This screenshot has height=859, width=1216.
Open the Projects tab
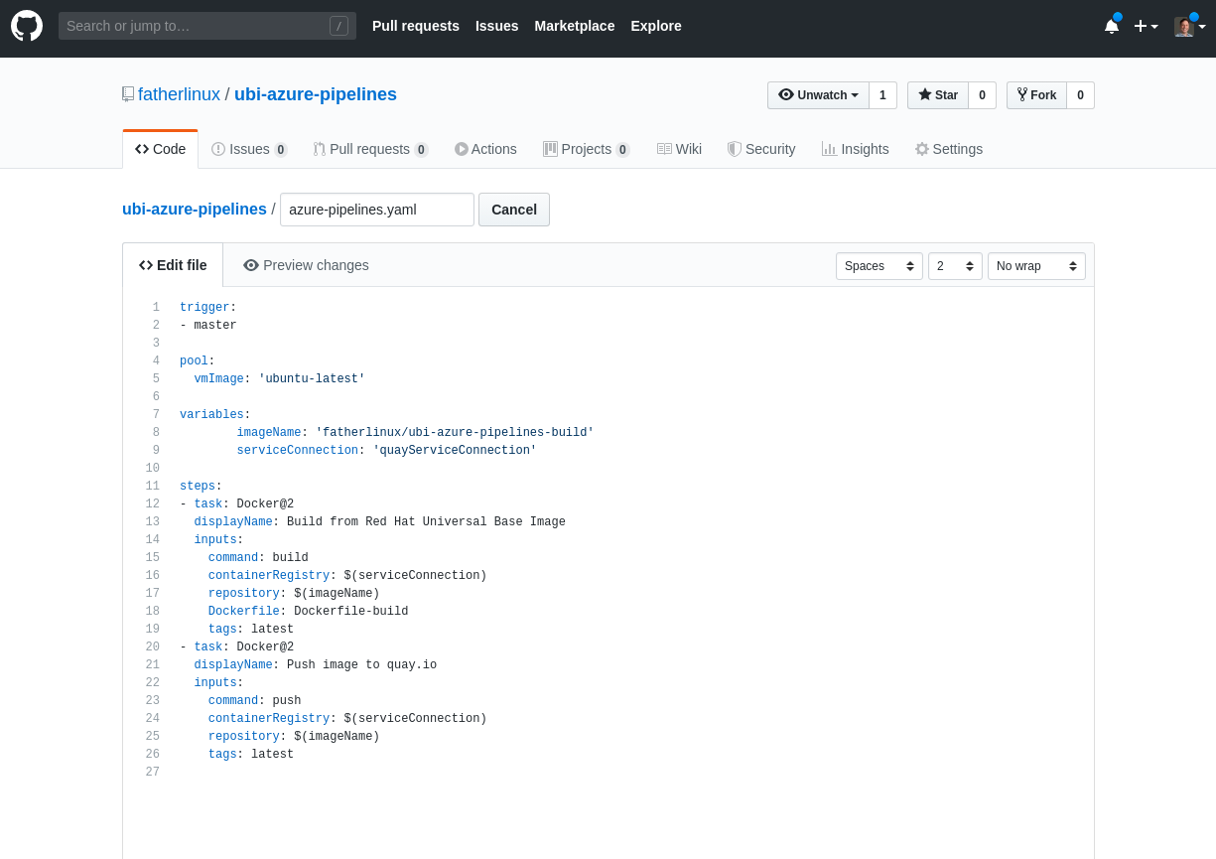(x=586, y=149)
